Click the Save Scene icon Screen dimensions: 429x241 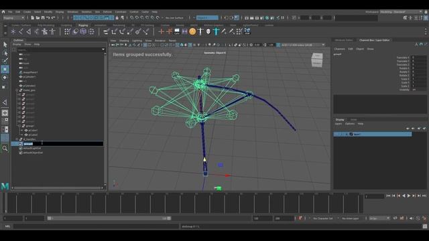click(x=43, y=18)
